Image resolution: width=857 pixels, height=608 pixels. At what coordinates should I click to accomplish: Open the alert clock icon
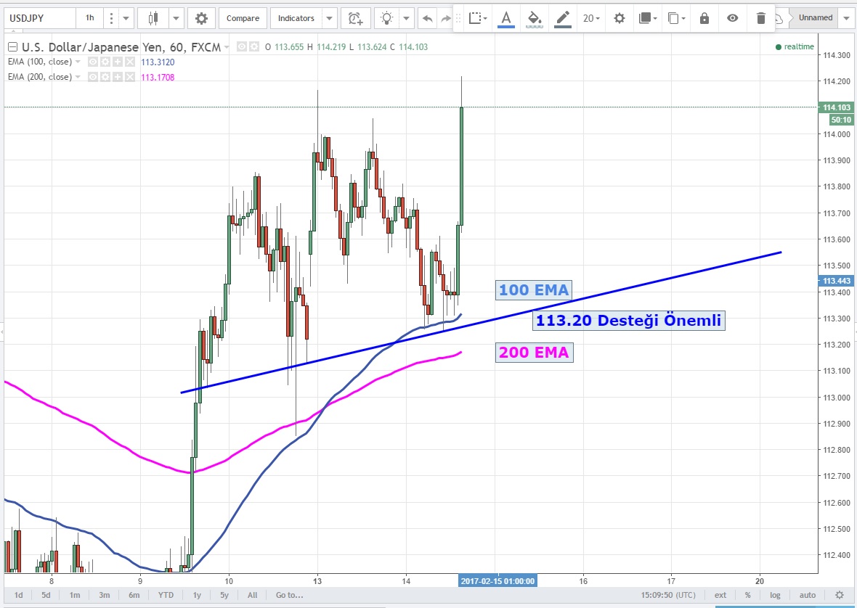354,18
